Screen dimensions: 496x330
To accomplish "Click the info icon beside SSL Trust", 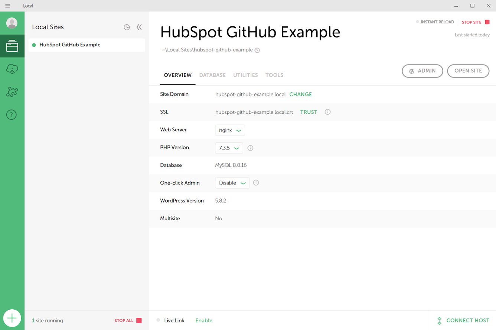I will [x=327, y=112].
